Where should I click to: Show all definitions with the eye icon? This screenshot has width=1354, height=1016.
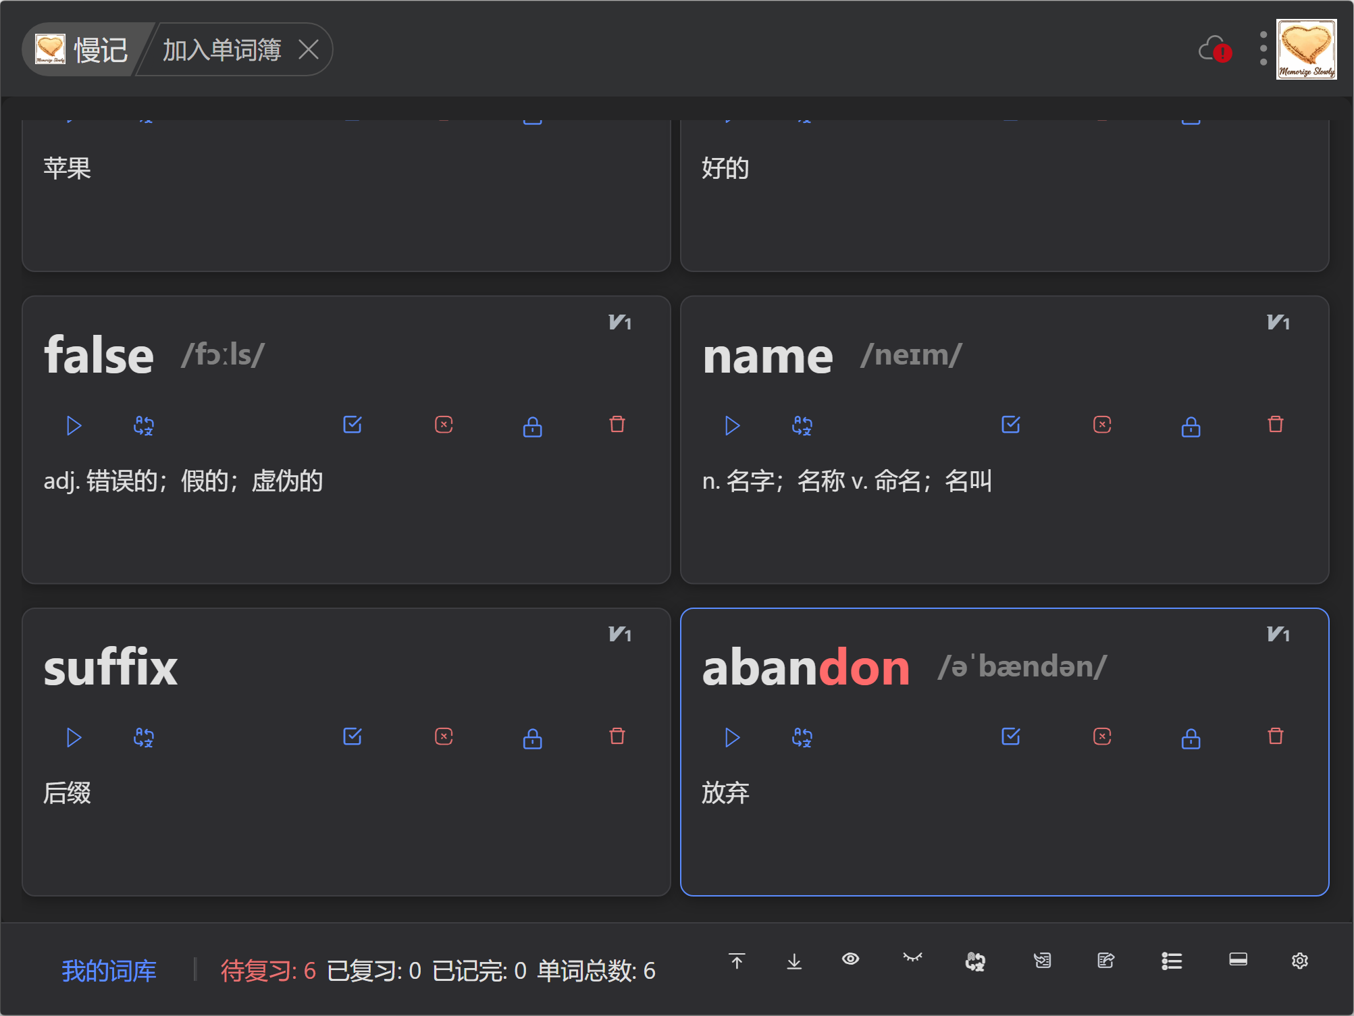851,959
